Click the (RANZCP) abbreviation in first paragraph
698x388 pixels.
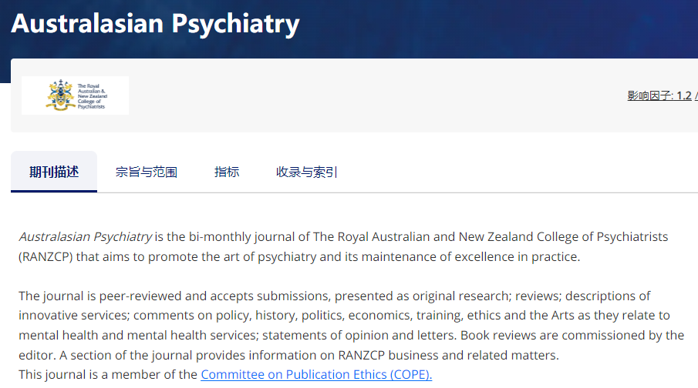pyautogui.click(x=46, y=257)
